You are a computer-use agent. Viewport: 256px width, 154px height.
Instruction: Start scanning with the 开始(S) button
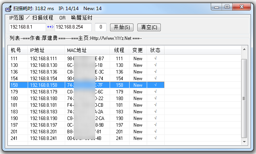coord(122,27)
